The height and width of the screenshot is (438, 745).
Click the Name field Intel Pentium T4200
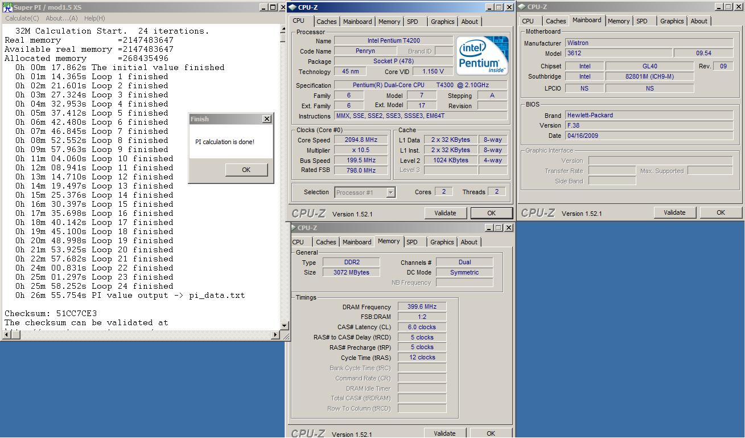[x=394, y=41]
